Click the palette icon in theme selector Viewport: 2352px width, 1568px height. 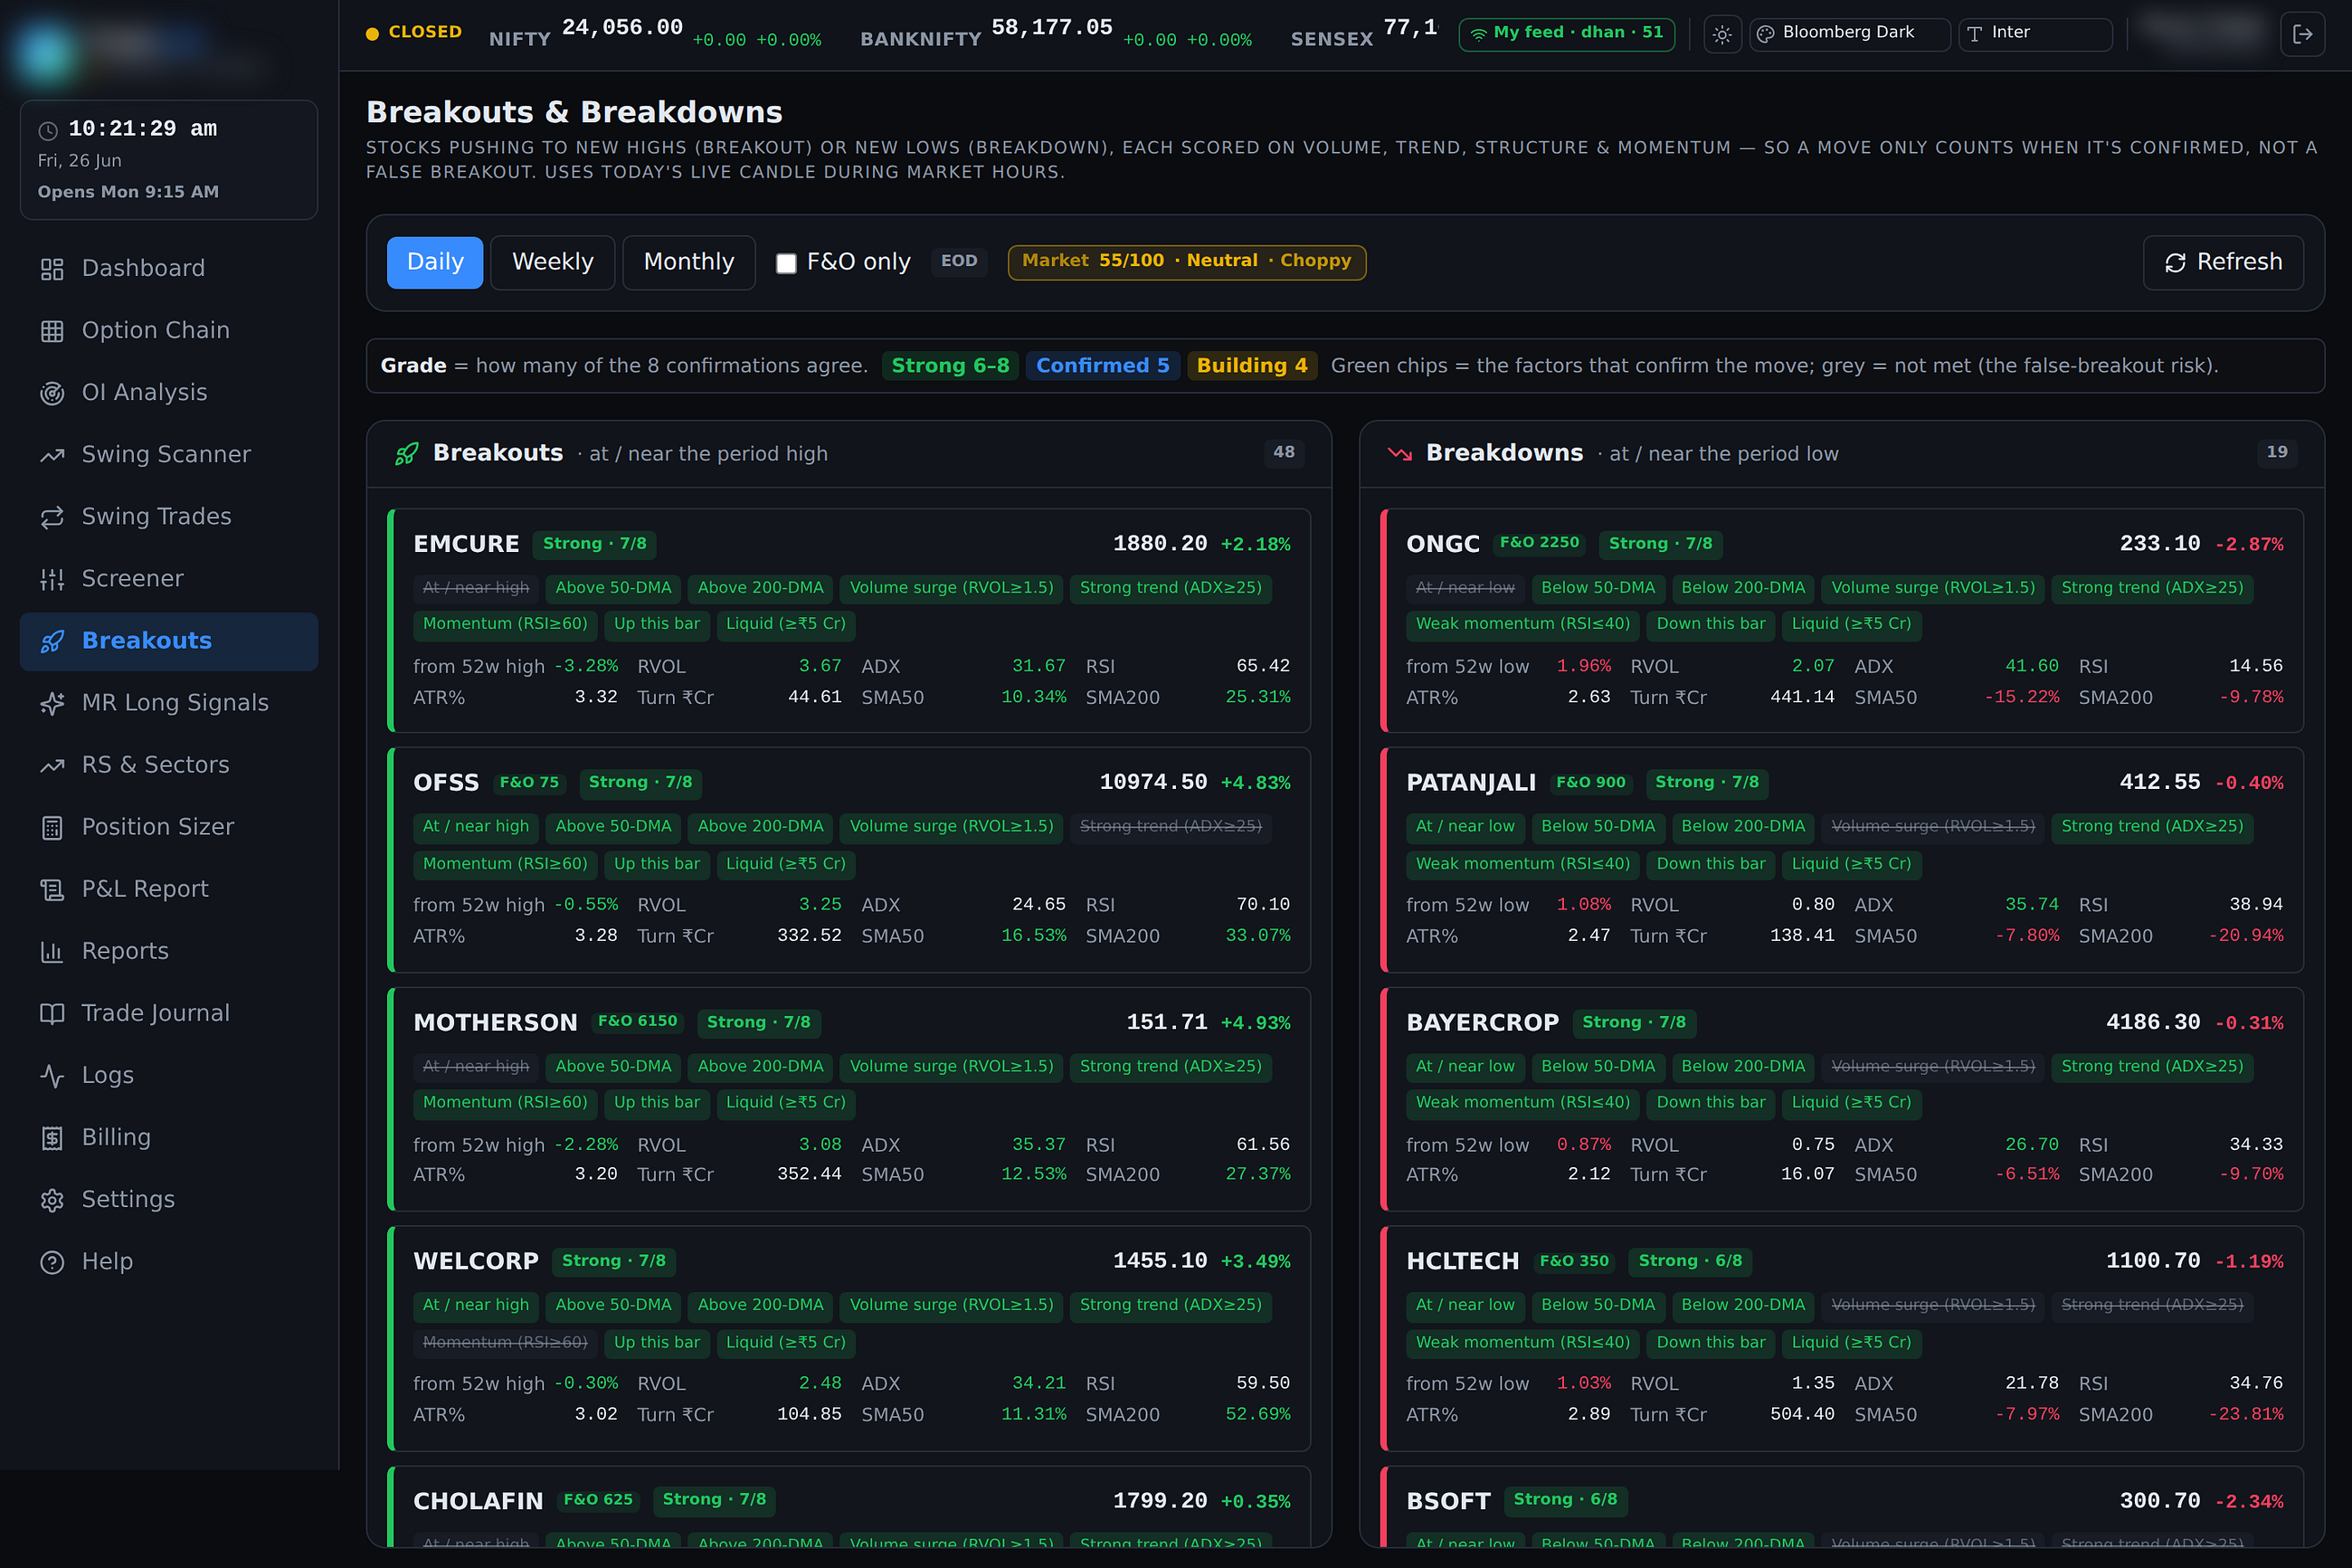(x=1765, y=34)
